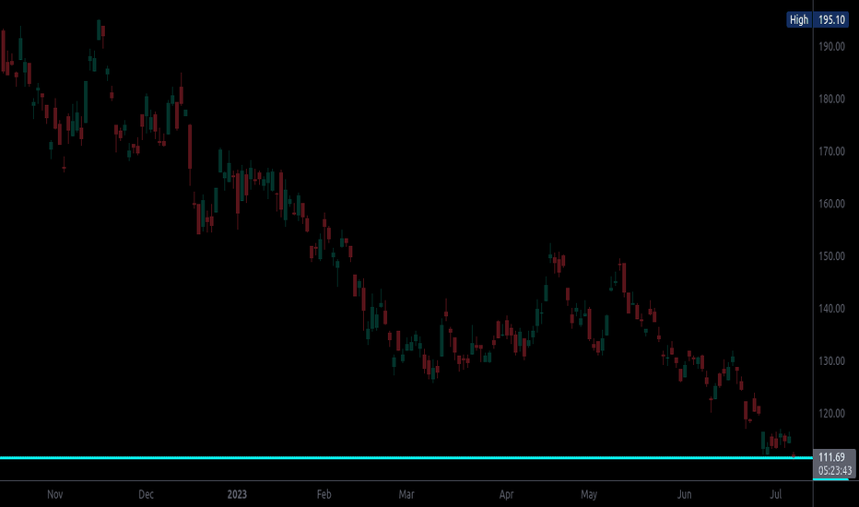Click the 190.00 price axis label

coord(831,47)
